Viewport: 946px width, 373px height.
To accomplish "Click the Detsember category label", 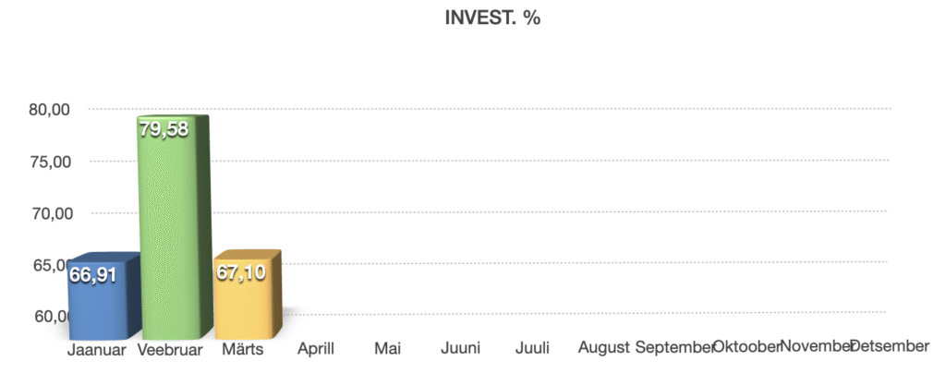I will pyautogui.click(x=890, y=346).
